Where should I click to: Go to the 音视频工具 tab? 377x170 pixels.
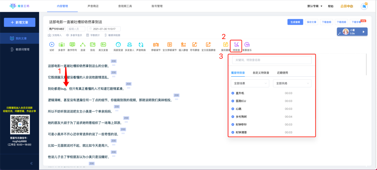pos(125,6)
